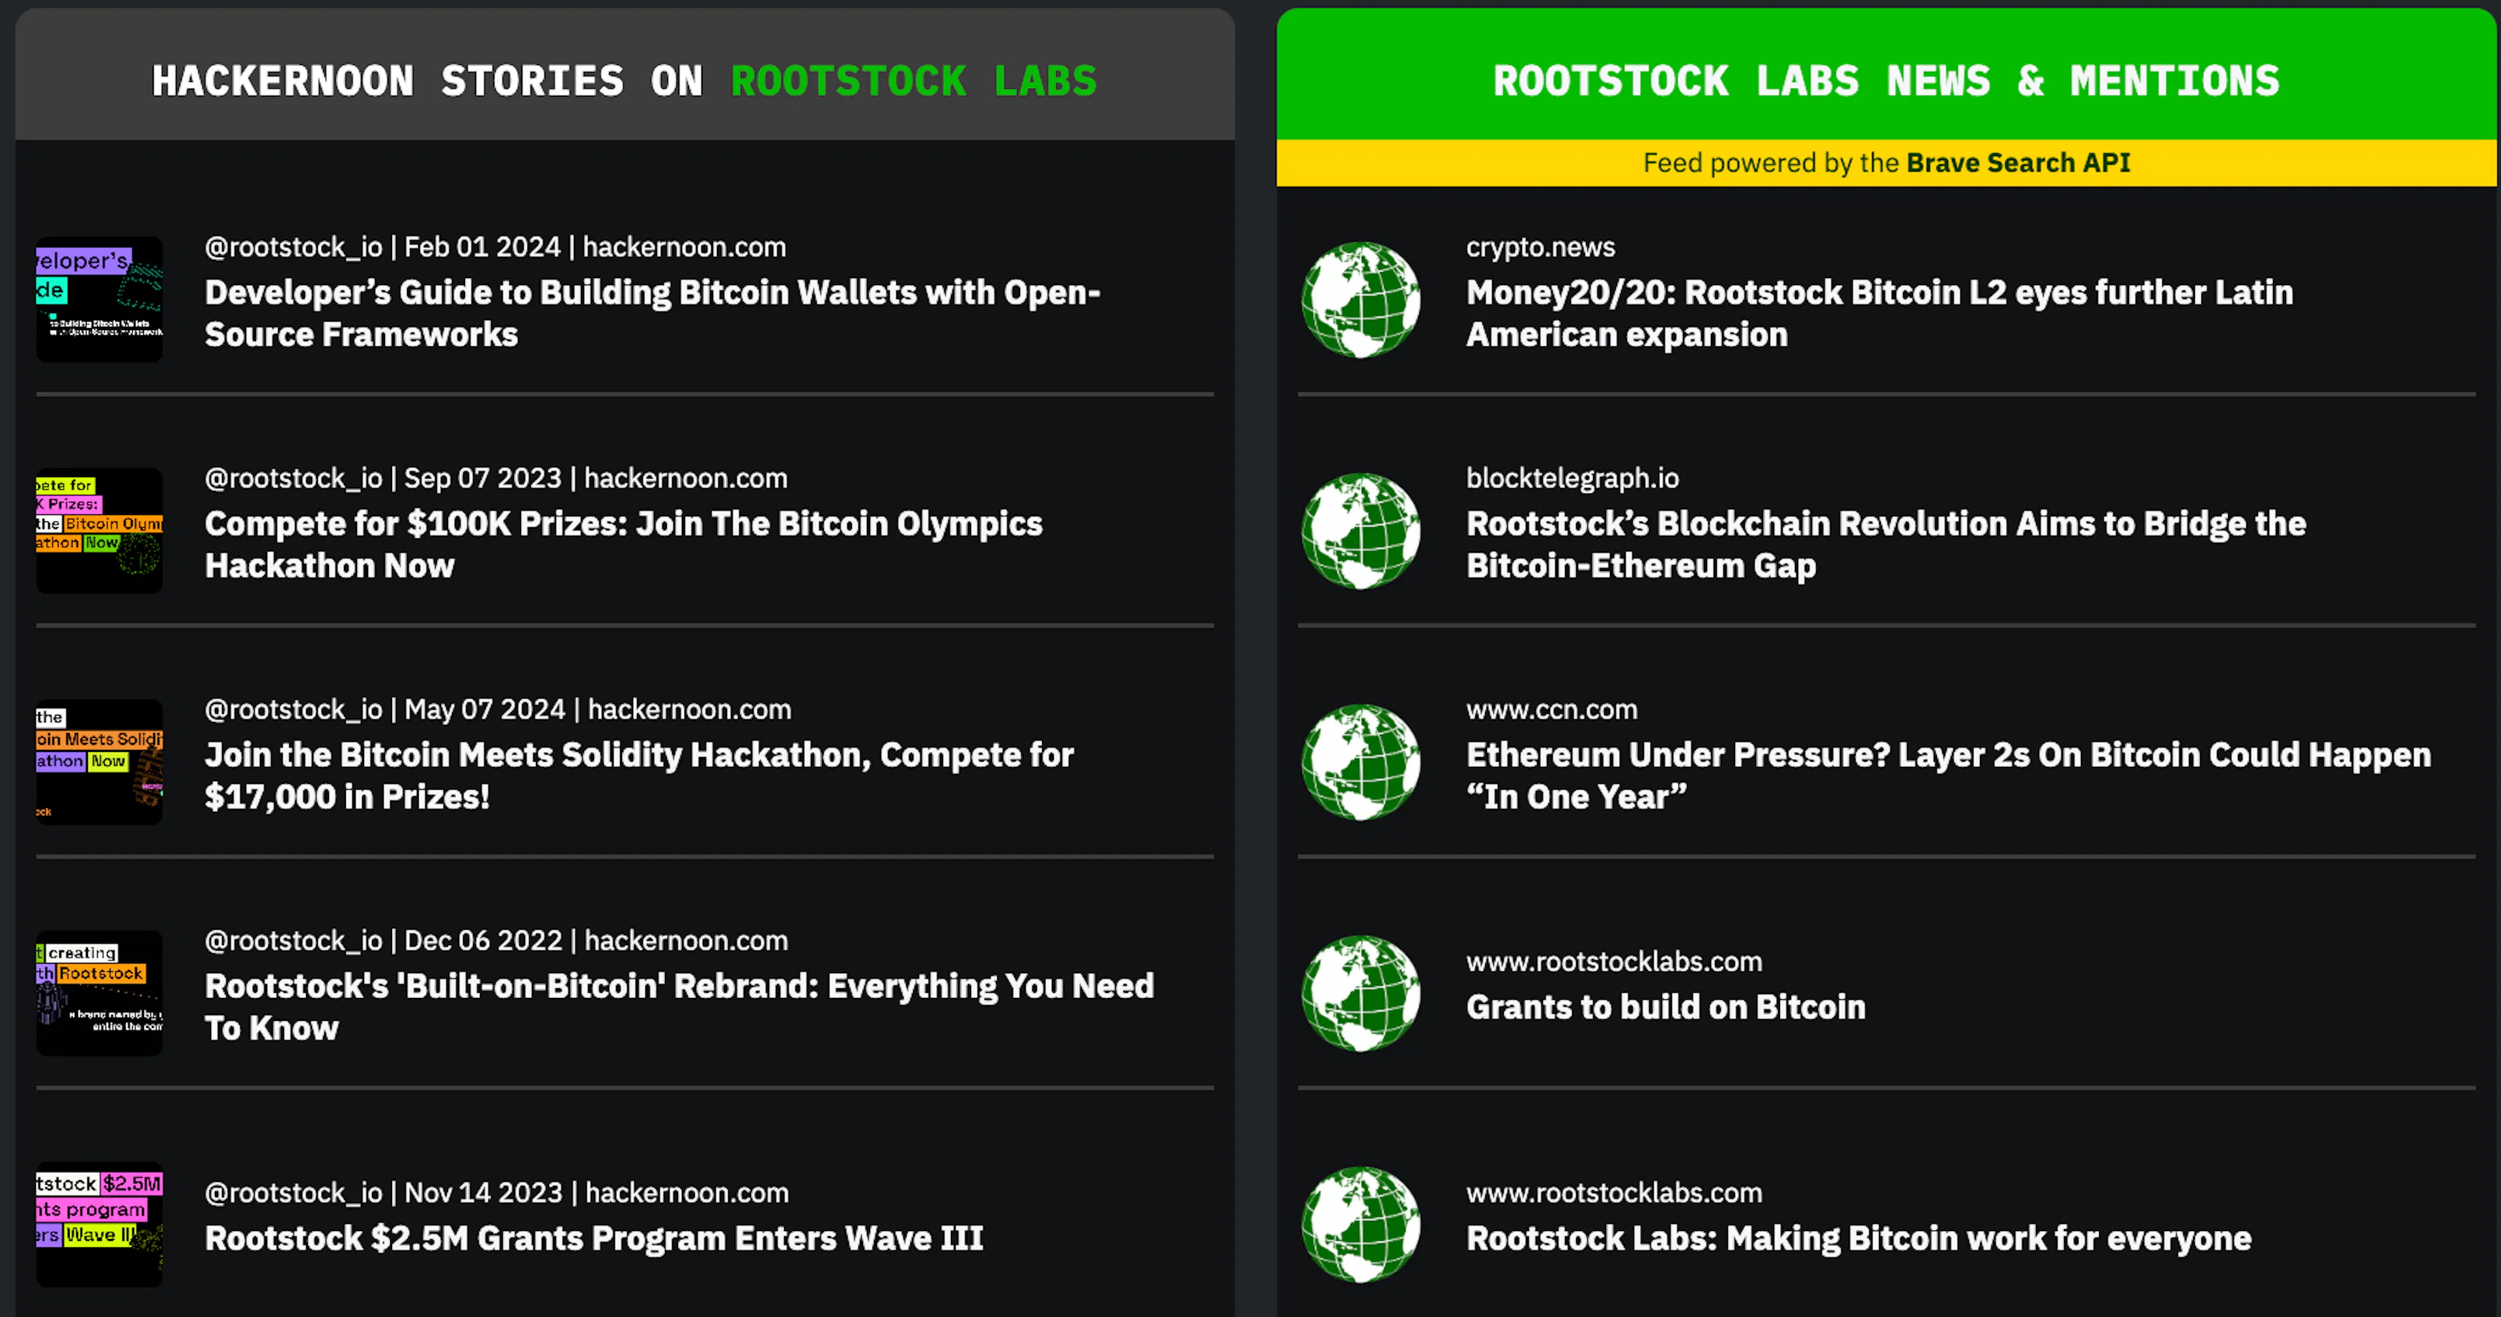Viewport: 2501px width, 1317px height.
Task: Open thumbnail of Built-on-Bitcoin Rebrand story
Action: pos(99,993)
